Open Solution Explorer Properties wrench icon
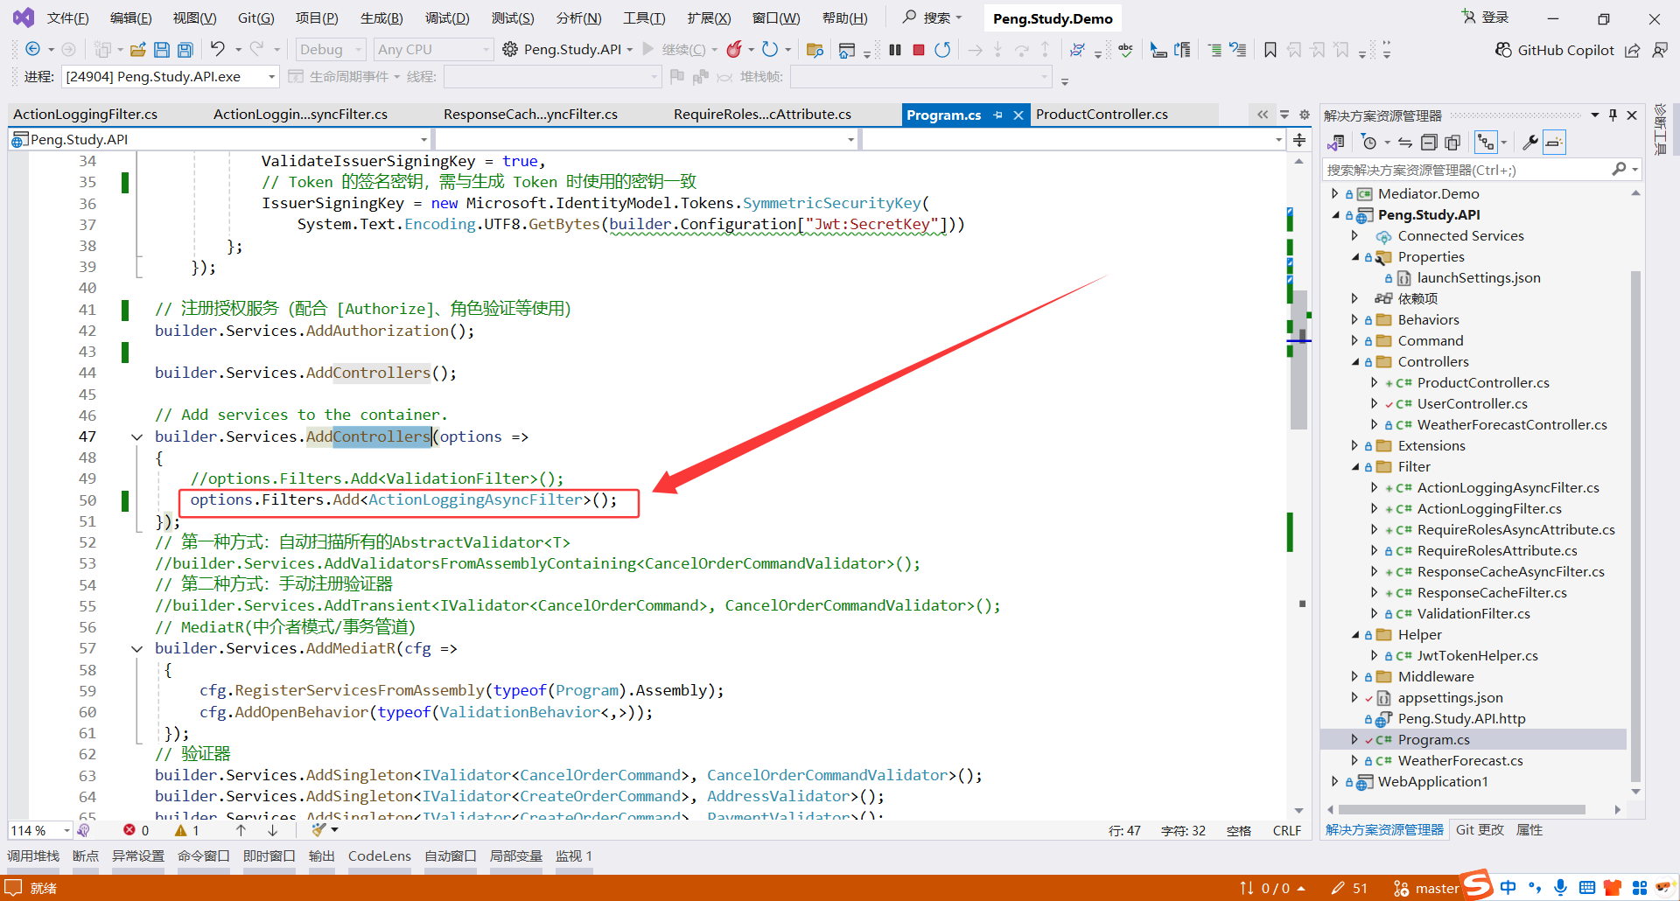The image size is (1680, 901). click(x=1529, y=142)
